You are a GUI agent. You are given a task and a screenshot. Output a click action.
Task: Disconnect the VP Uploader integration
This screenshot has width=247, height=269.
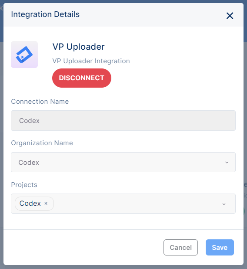[82, 78]
